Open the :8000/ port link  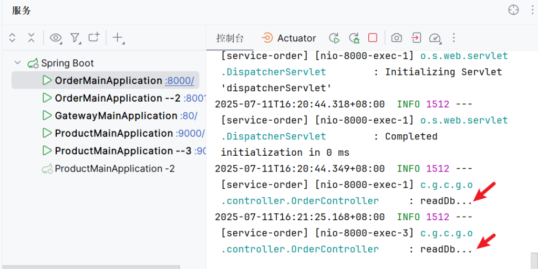pyautogui.click(x=179, y=81)
